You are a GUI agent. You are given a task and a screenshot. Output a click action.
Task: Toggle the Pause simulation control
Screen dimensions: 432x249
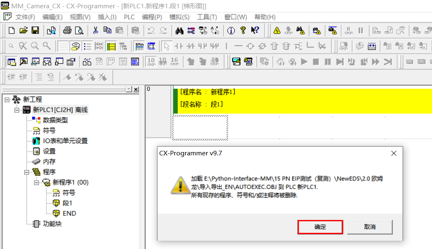click(x=328, y=62)
